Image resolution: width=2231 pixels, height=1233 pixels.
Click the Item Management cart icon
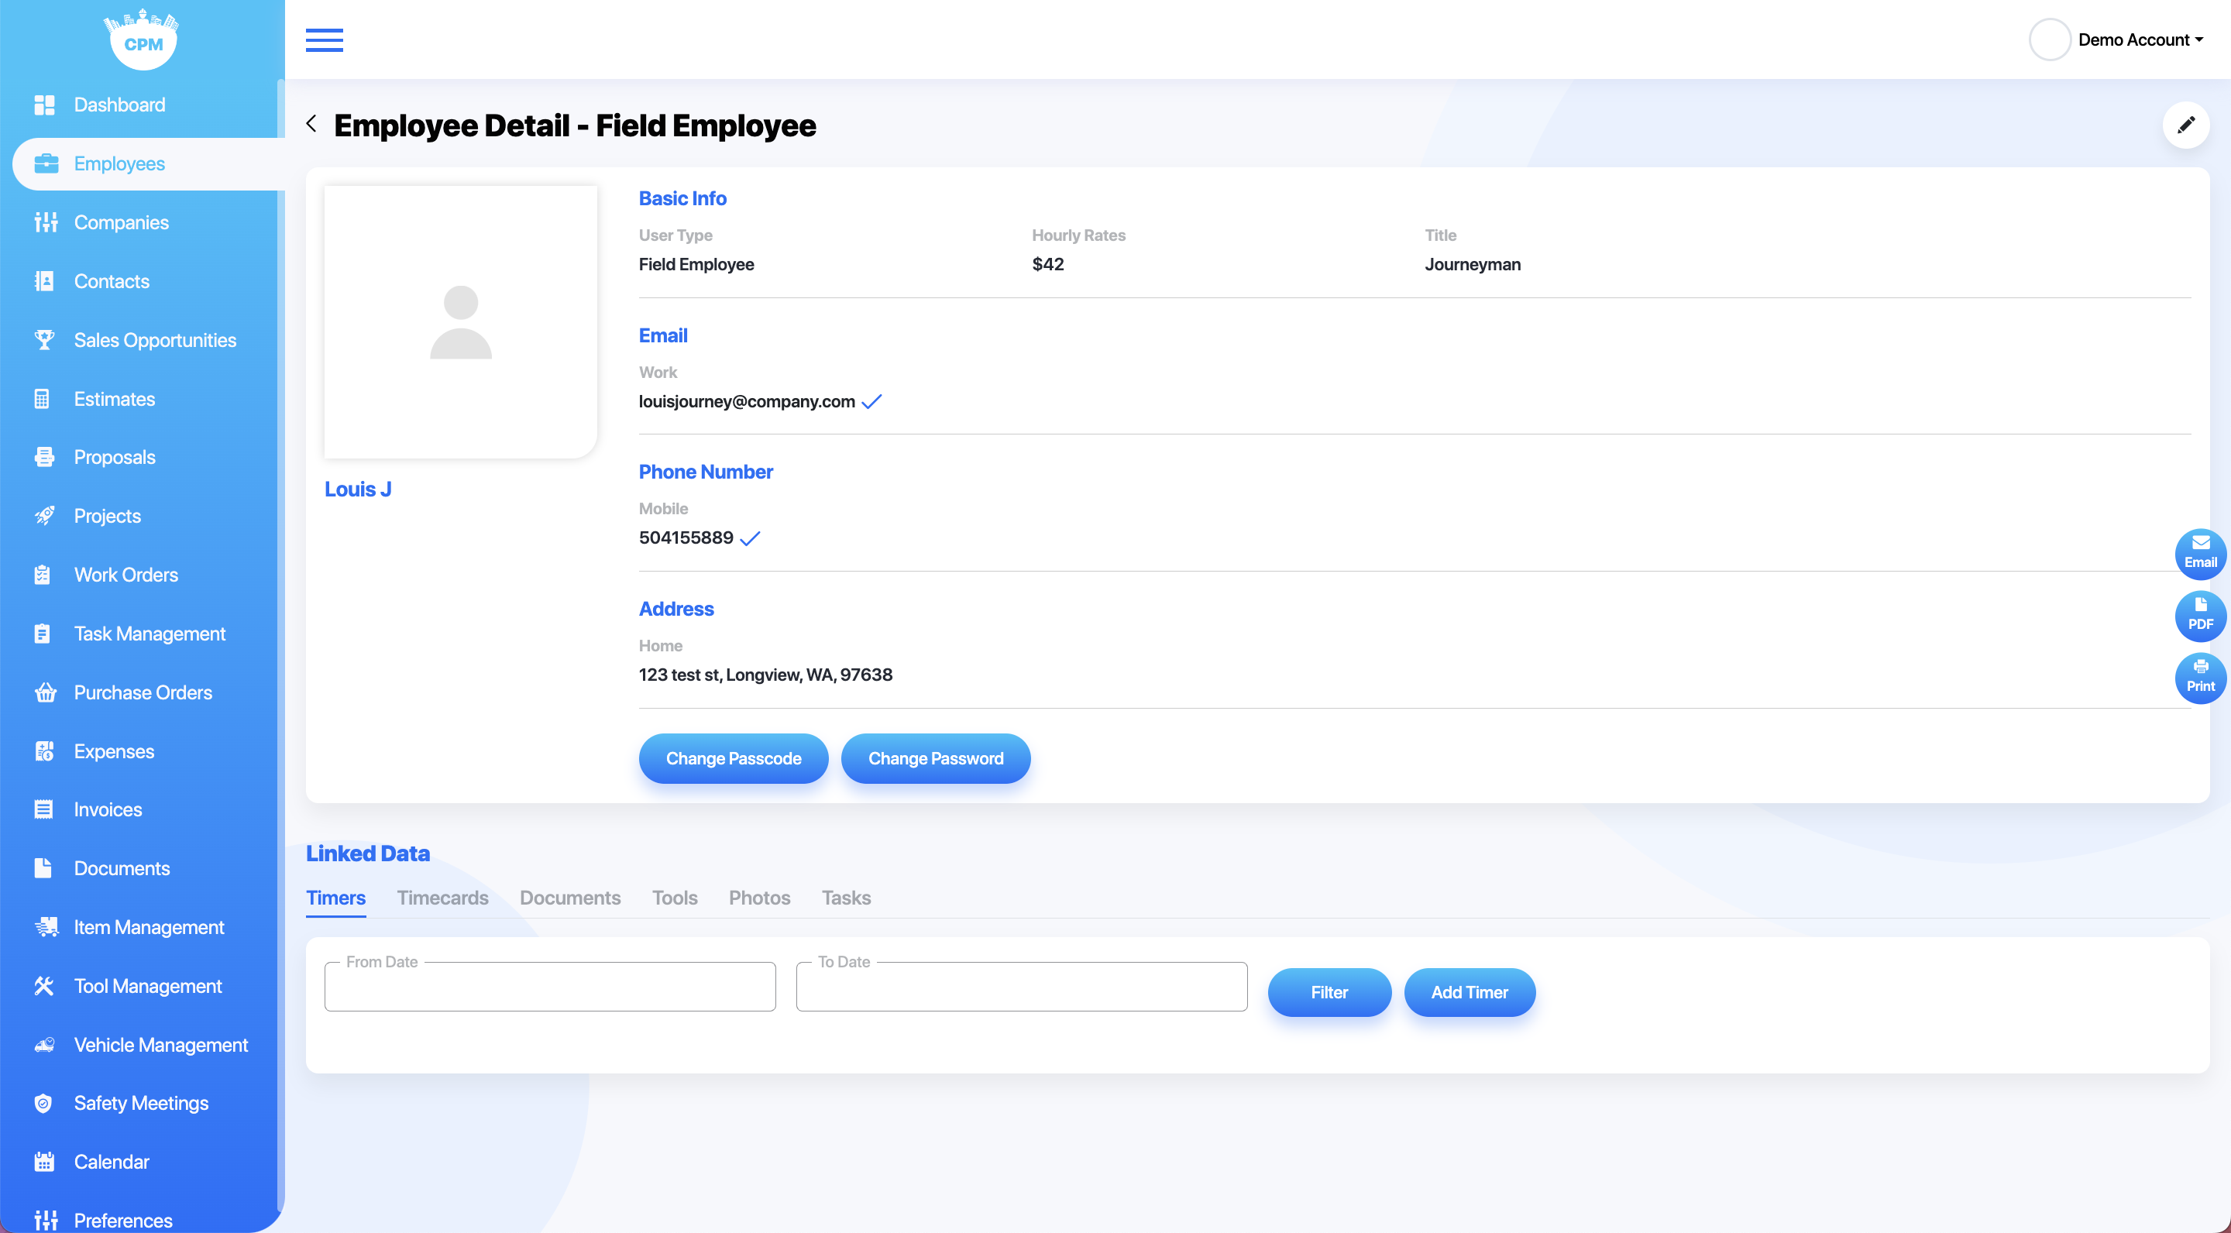(46, 927)
